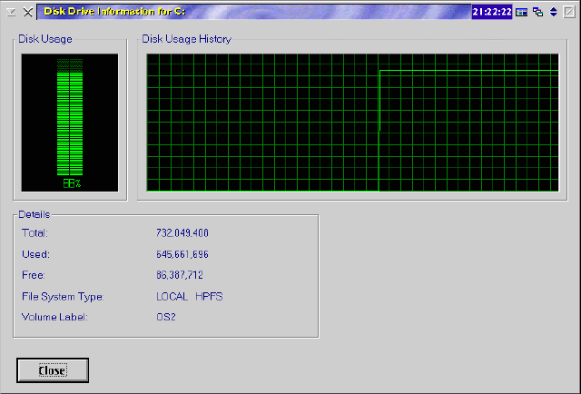Image resolution: width=581 pixels, height=394 pixels.
Task: Click the Disk Usage History heading
Action: click(x=186, y=39)
